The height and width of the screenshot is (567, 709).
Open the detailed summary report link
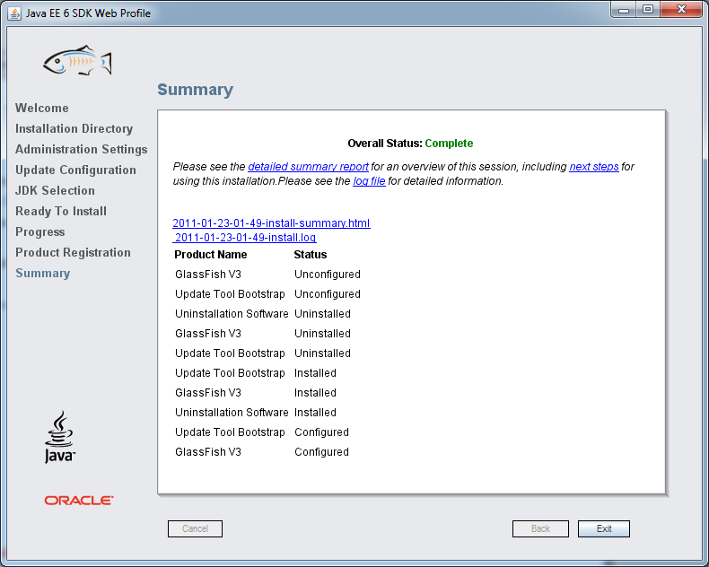click(308, 166)
